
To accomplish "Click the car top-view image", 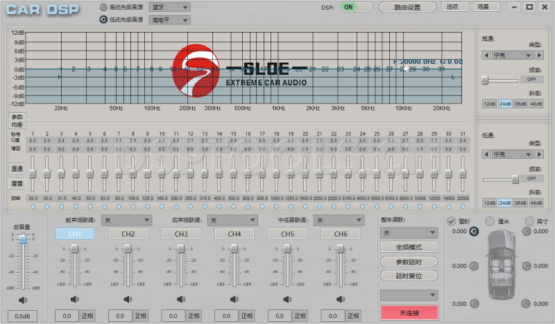I will (x=502, y=264).
